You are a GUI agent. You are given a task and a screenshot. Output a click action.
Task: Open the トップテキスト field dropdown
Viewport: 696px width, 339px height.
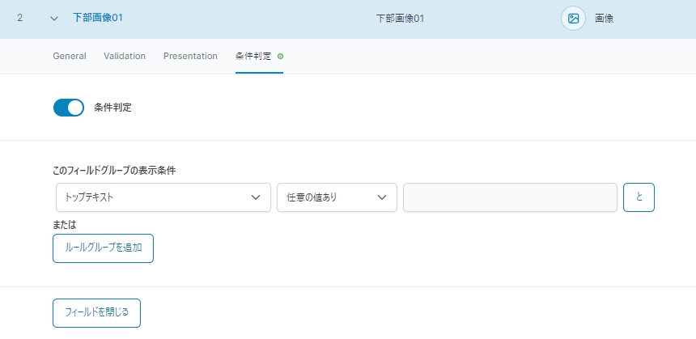tap(163, 197)
